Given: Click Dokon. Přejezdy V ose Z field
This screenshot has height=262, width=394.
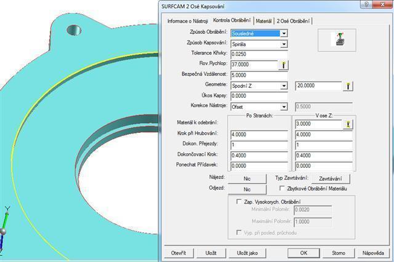Looking at the screenshot, I should [x=324, y=145].
